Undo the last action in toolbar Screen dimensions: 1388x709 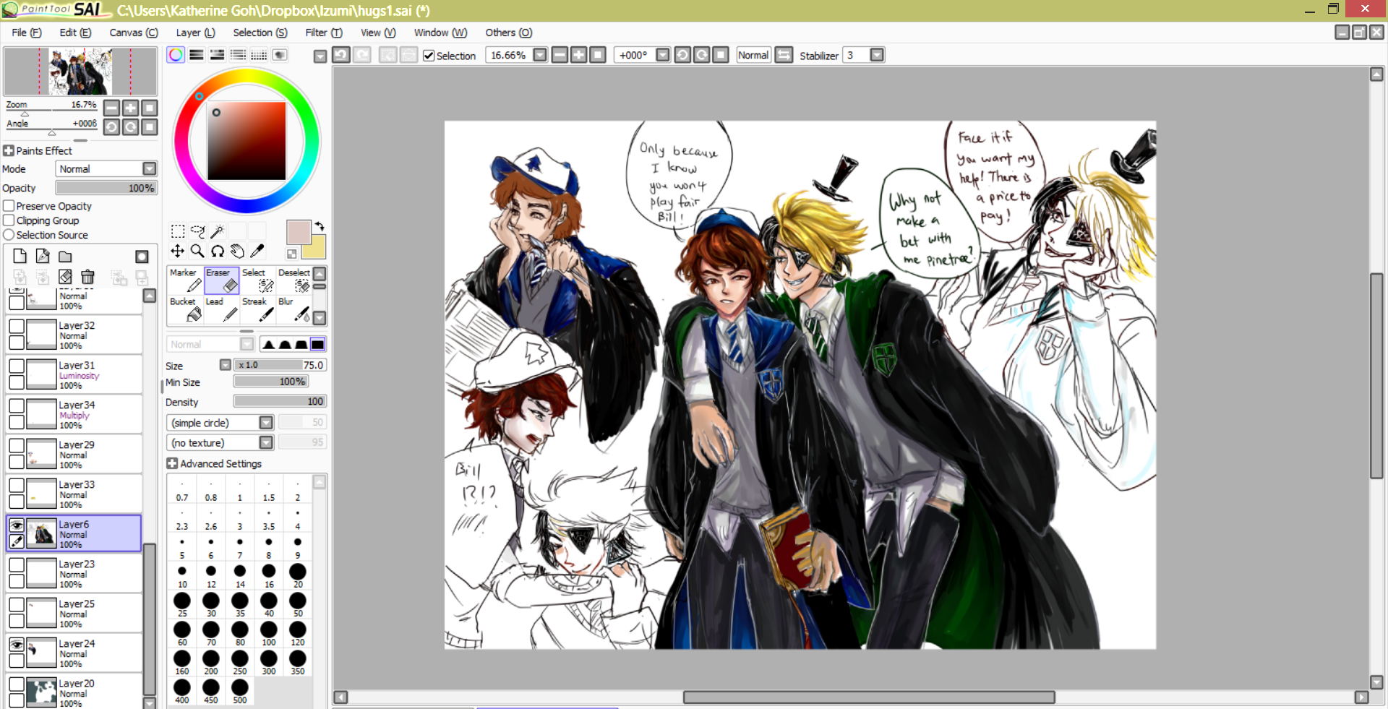pos(341,55)
